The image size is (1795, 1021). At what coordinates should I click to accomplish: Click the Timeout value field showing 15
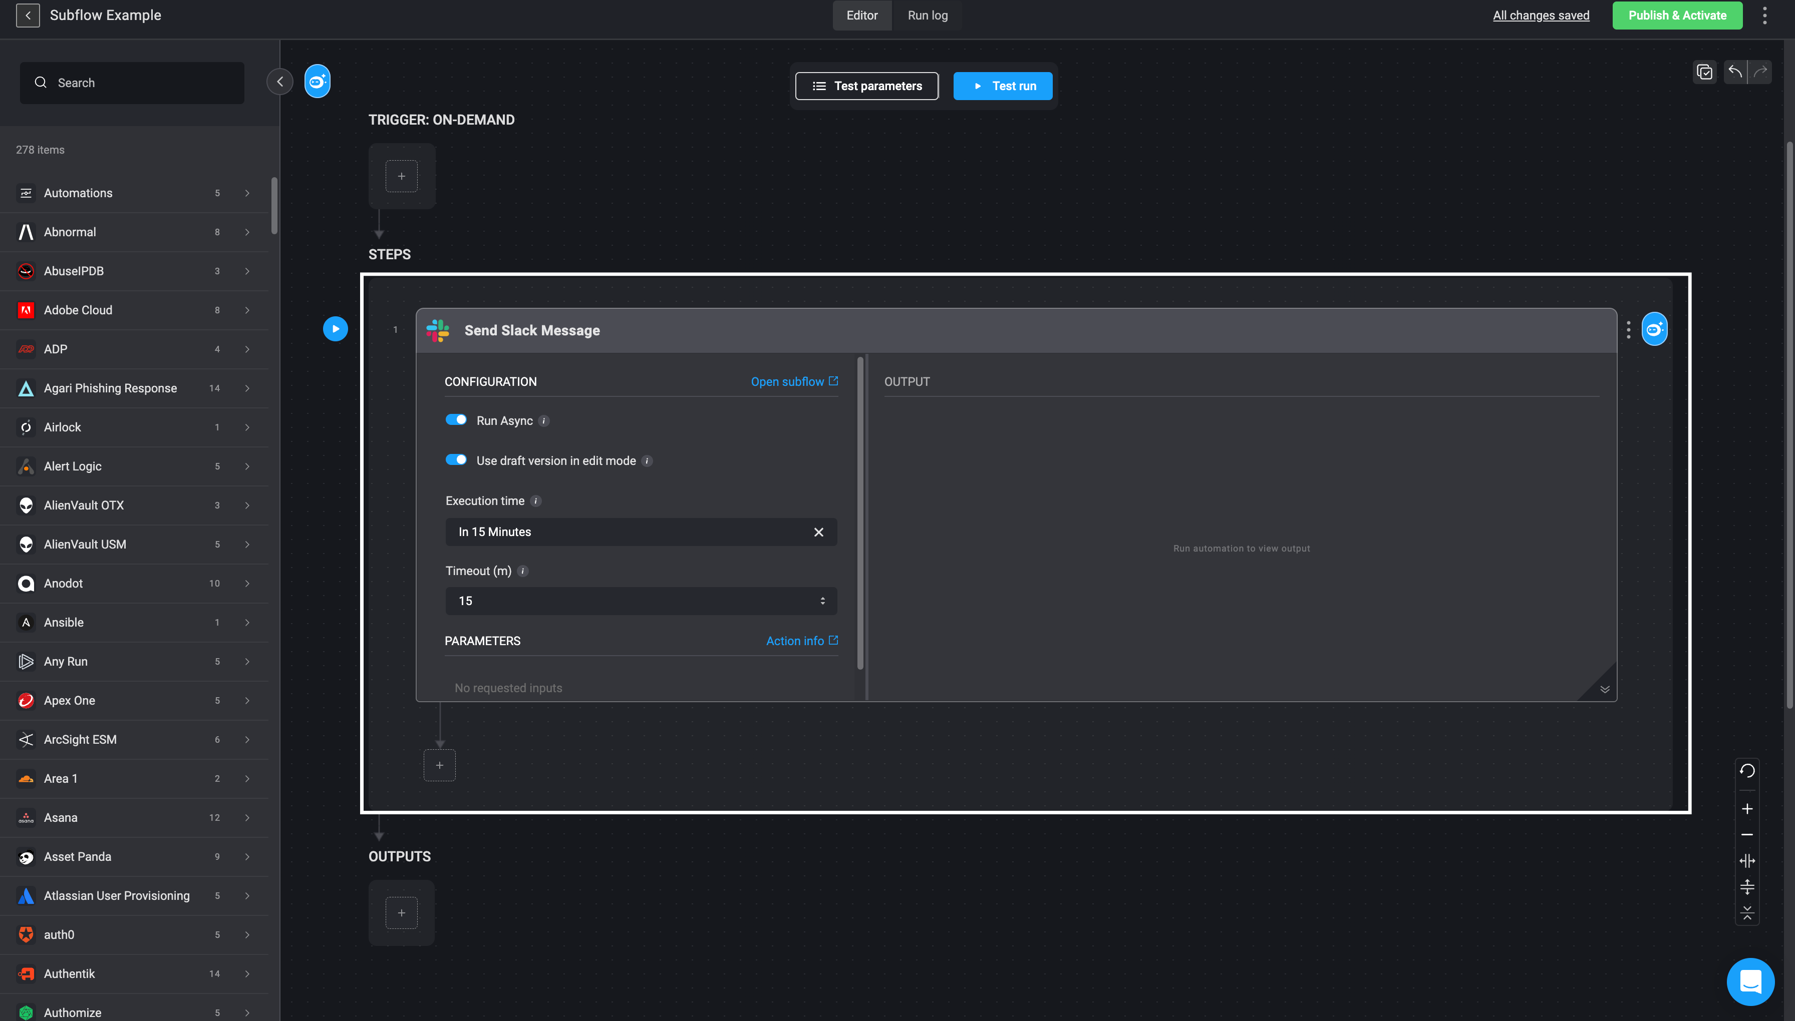pos(641,601)
